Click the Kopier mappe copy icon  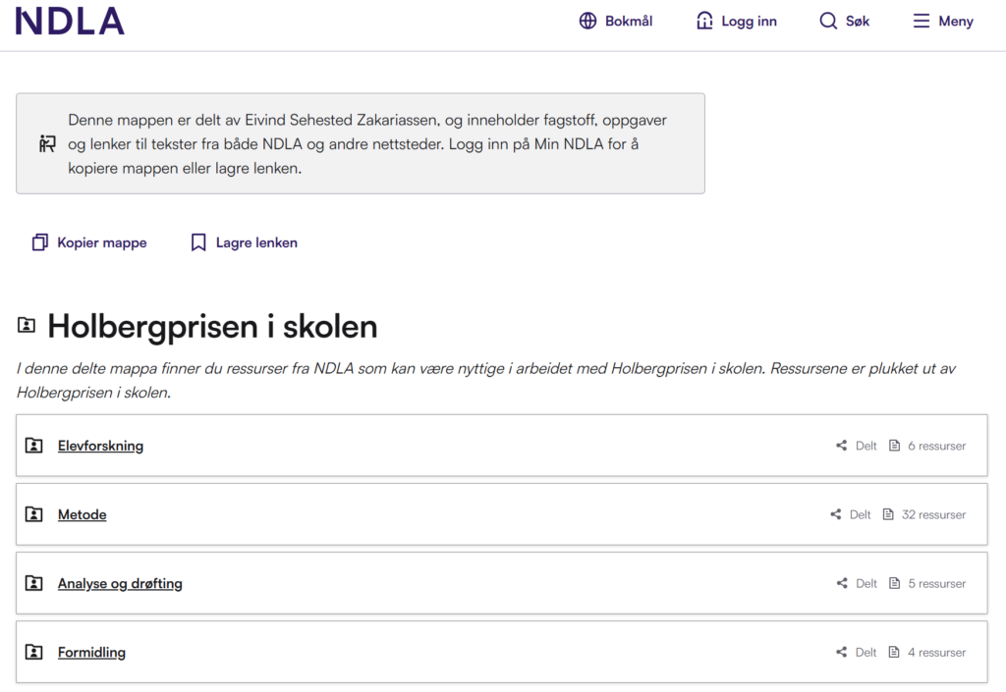pyautogui.click(x=40, y=241)
